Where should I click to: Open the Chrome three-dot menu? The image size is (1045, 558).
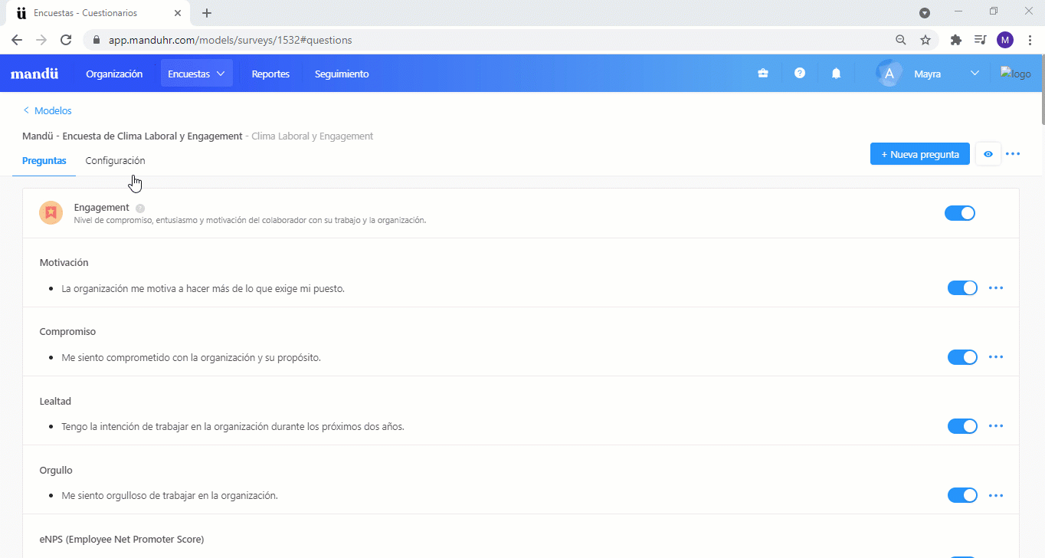pyautogui.click(x=1028, y=40)
